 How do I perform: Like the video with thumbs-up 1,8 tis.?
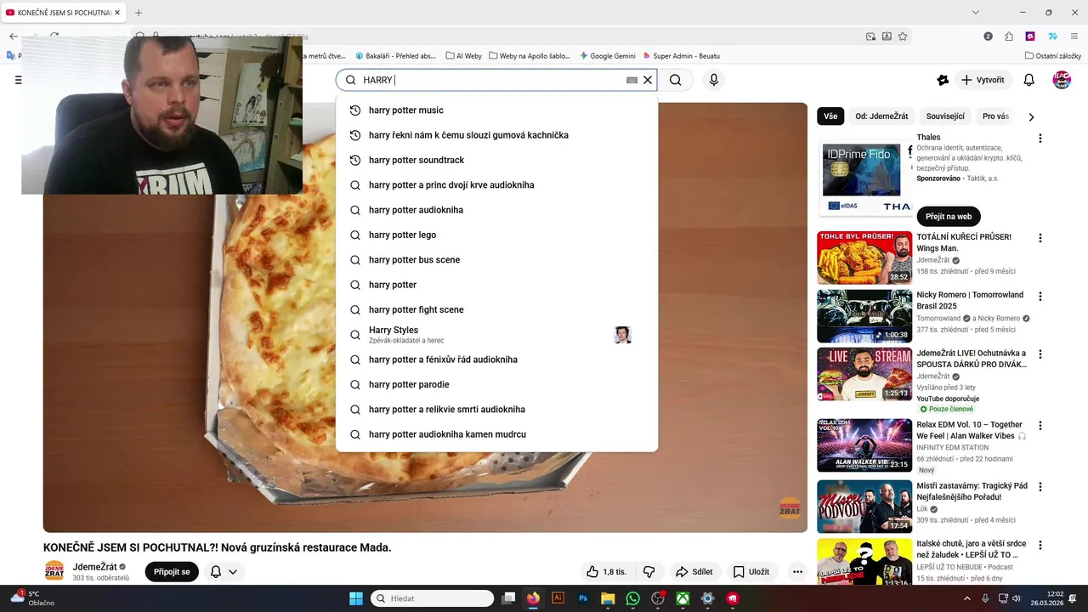pos(606,572)
